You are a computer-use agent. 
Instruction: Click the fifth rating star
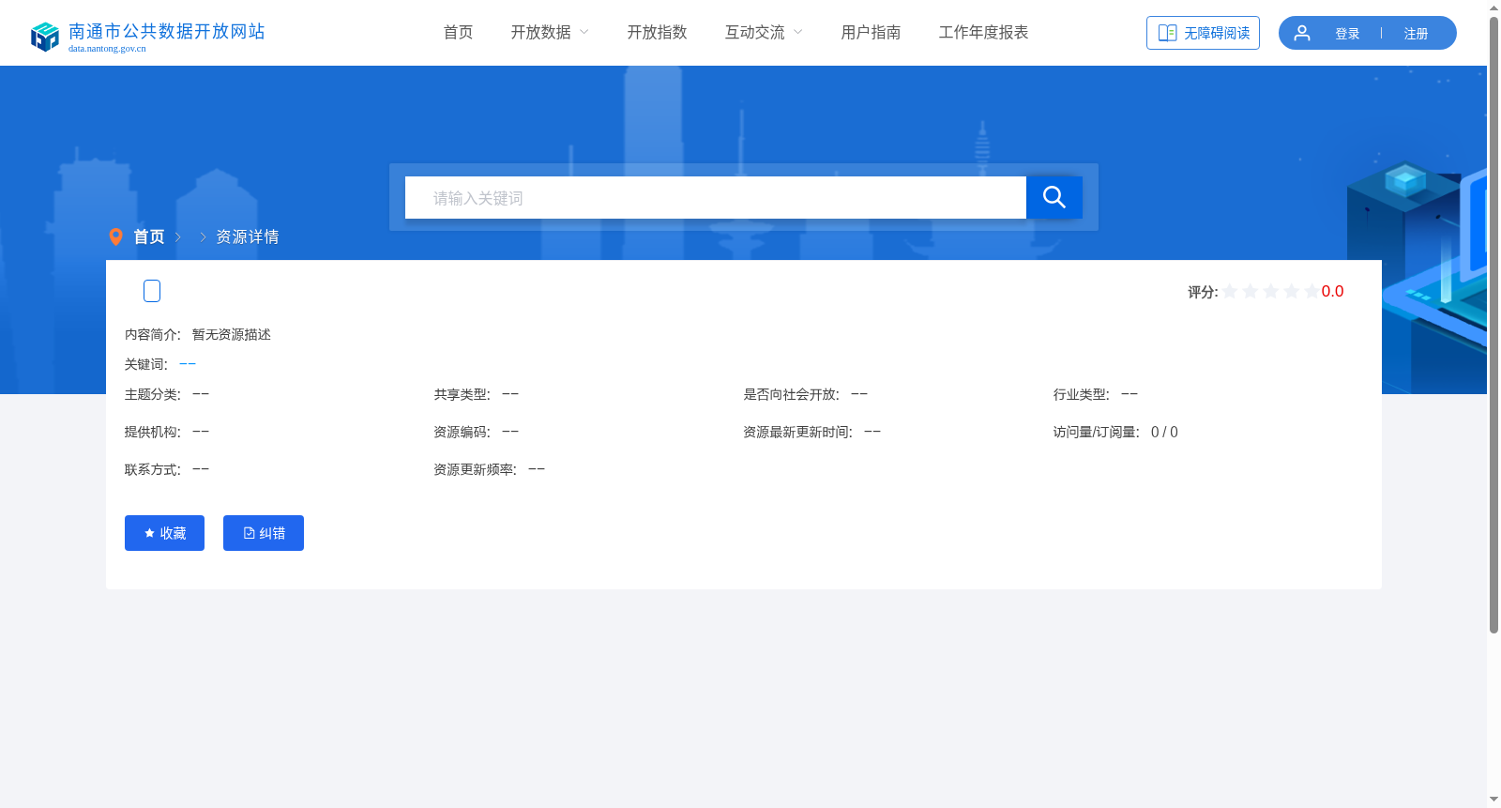1311,291
